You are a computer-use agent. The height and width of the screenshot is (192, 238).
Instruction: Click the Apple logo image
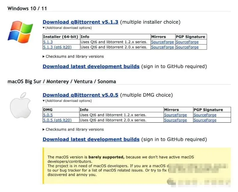coord(21,105)
